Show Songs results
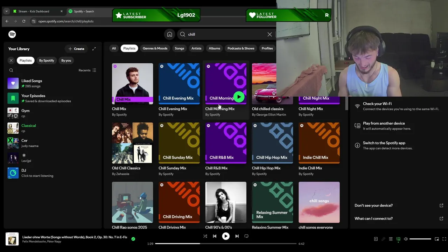Viewport: 448px width, 252px height. [179, 48]
